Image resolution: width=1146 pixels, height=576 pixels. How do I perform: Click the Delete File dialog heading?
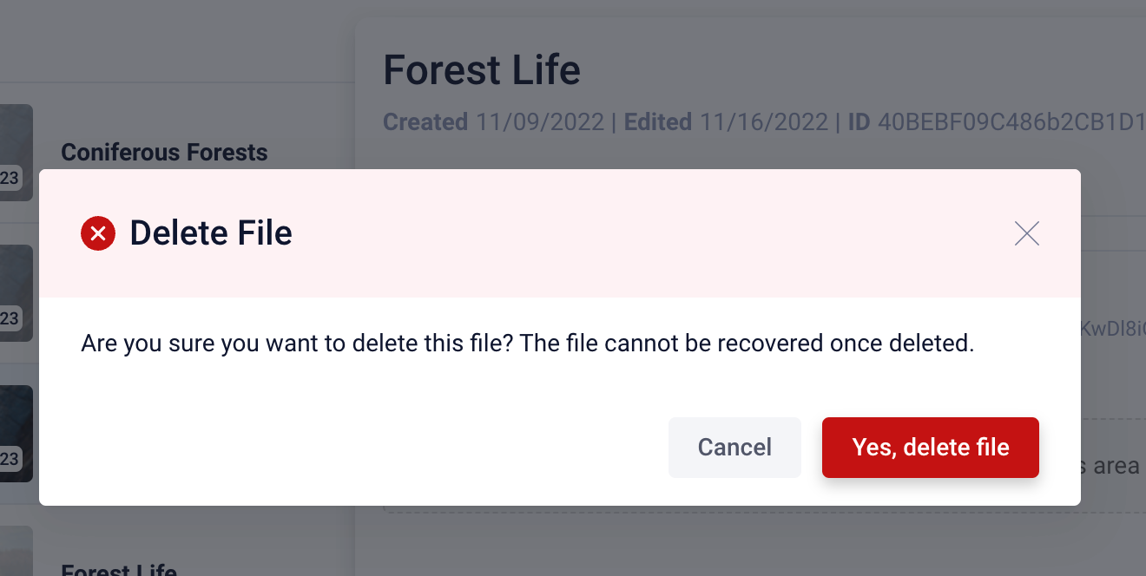(x=211, y=233)
